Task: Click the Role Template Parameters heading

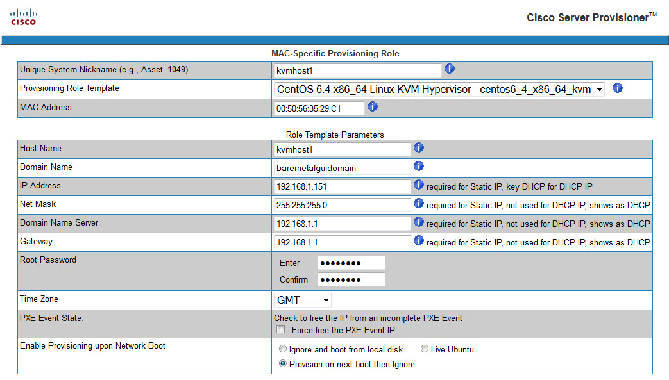Action: [335, 135]
